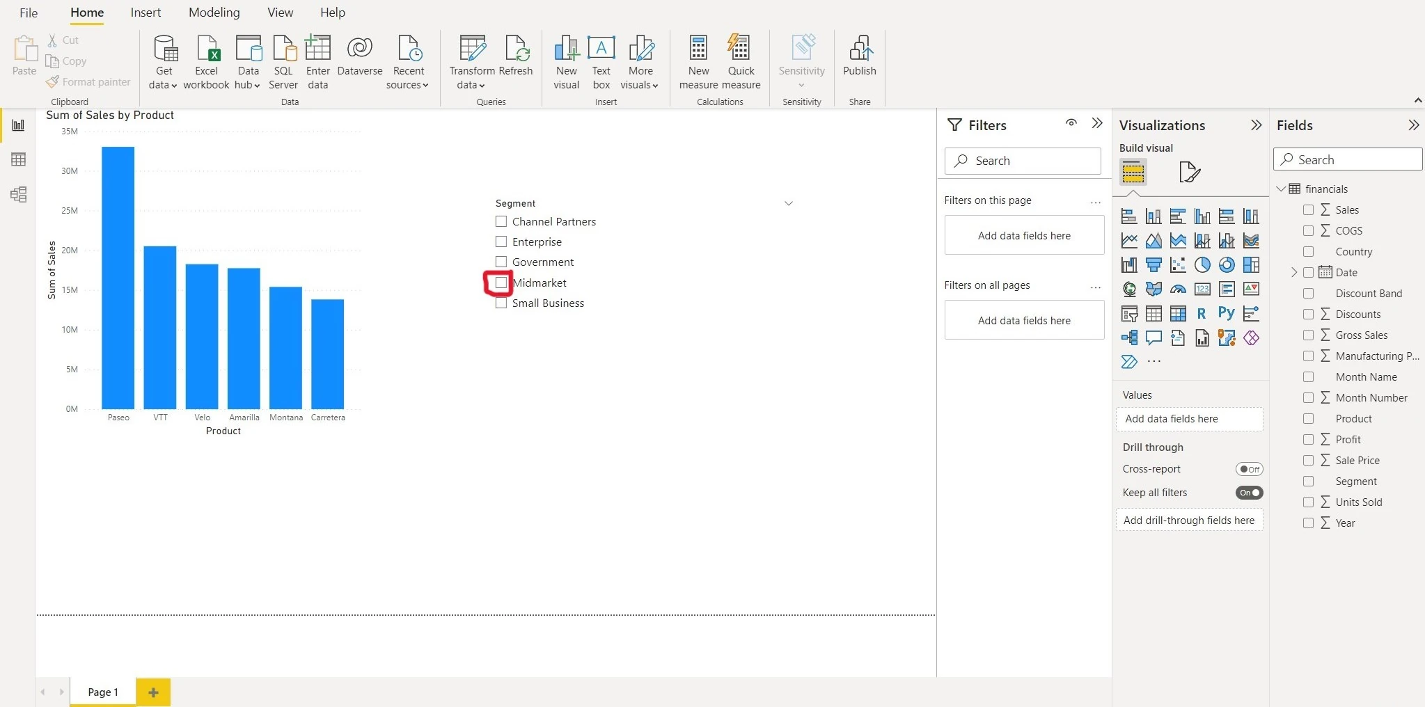Image resolution: width=1425 pixels, height=707 pixels.
Task: Connect to SQL Server
Action: pyautogui.click(x=283, y=63)
